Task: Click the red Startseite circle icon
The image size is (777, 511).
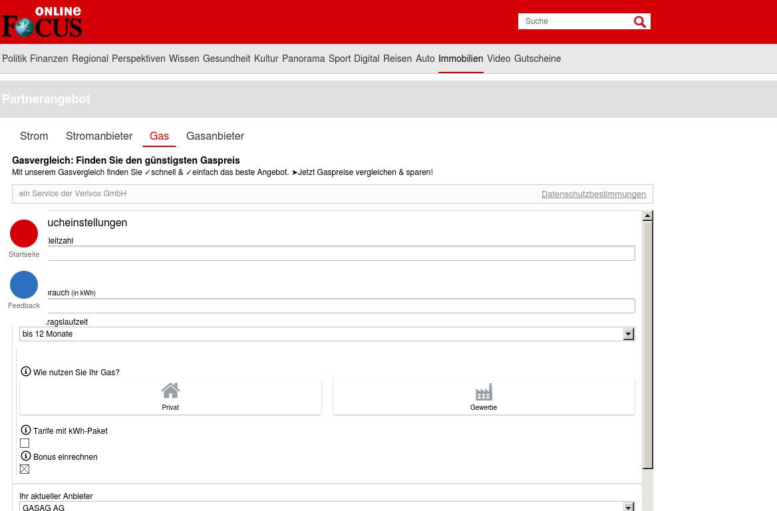Action: tap(24, 234)
